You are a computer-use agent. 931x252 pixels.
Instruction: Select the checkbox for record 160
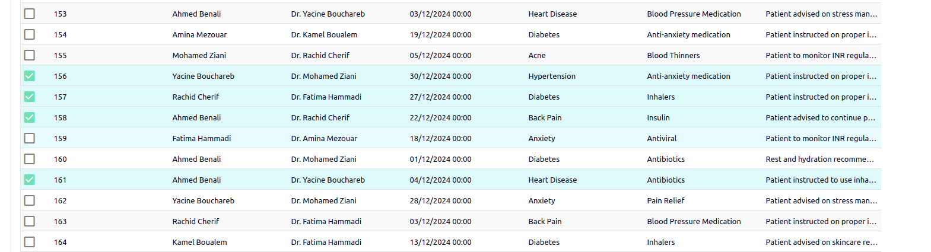(30, 159)
